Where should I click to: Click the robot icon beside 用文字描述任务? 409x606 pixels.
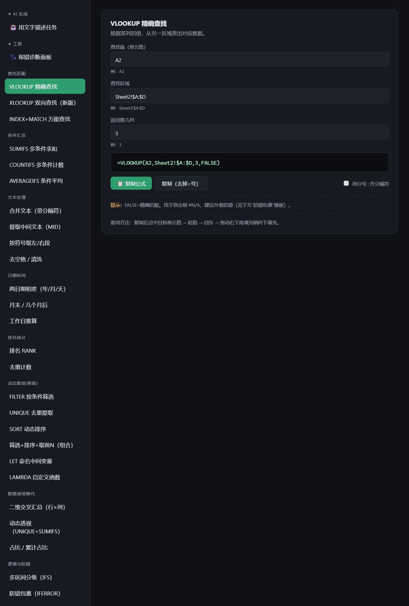[13, 28]
